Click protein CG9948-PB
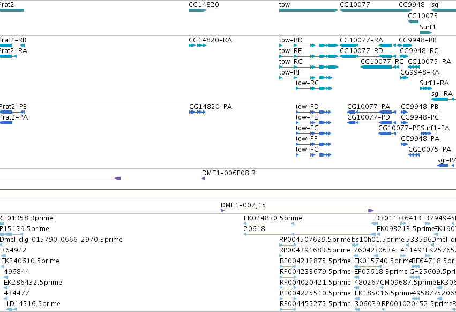The height and width of the screenshot is (312, 456). (x=404, y=113)
